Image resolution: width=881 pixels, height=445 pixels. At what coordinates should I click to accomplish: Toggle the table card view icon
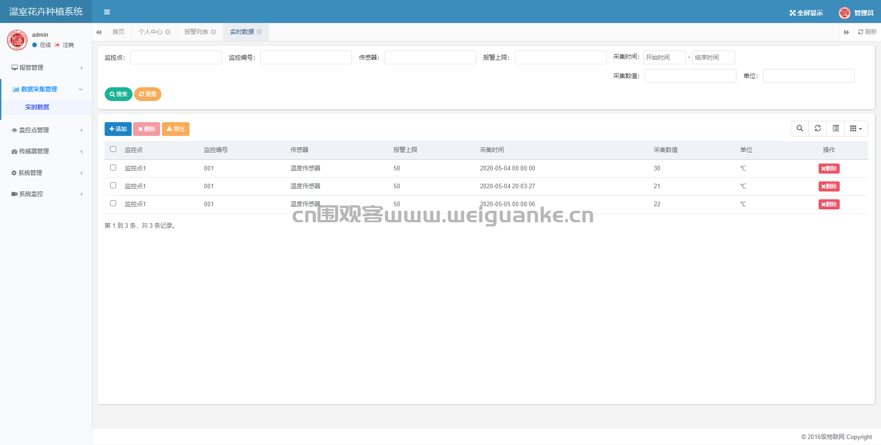point(836,129)
